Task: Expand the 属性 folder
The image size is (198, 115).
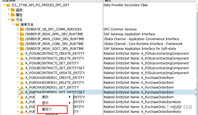Action: tap(9, 14)
